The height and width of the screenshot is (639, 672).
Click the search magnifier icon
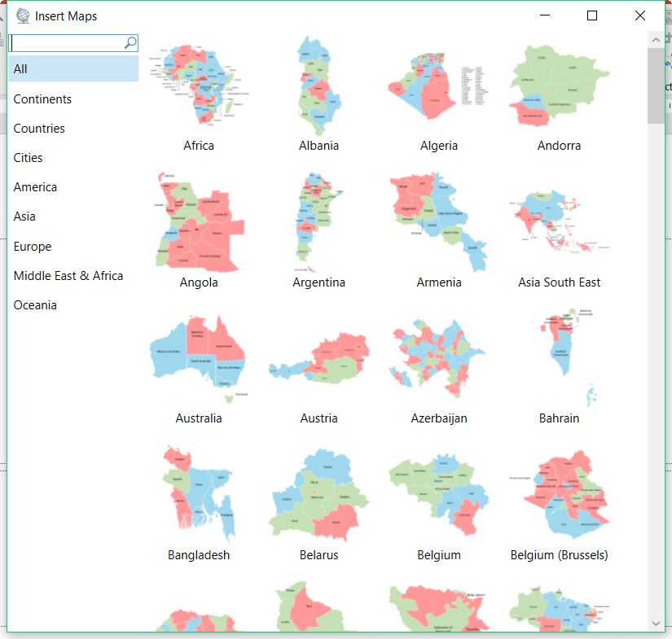(130, 43)
